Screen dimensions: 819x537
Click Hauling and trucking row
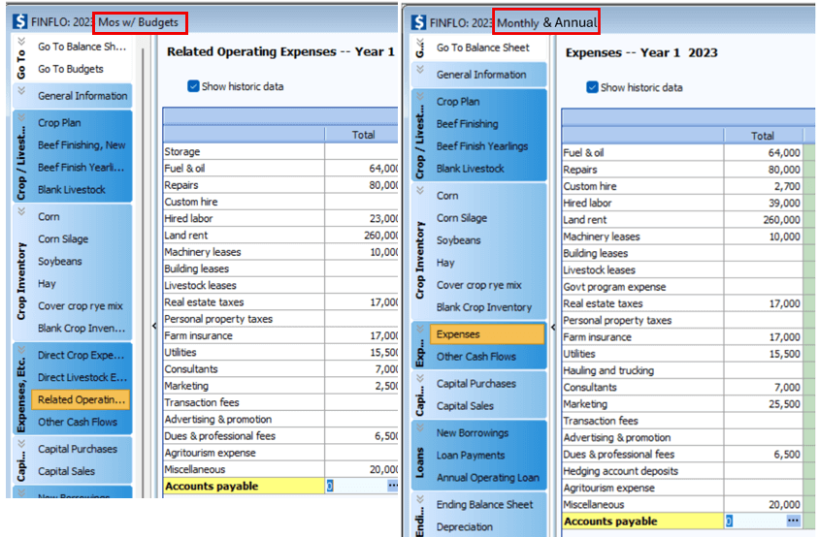coord(682,370)
